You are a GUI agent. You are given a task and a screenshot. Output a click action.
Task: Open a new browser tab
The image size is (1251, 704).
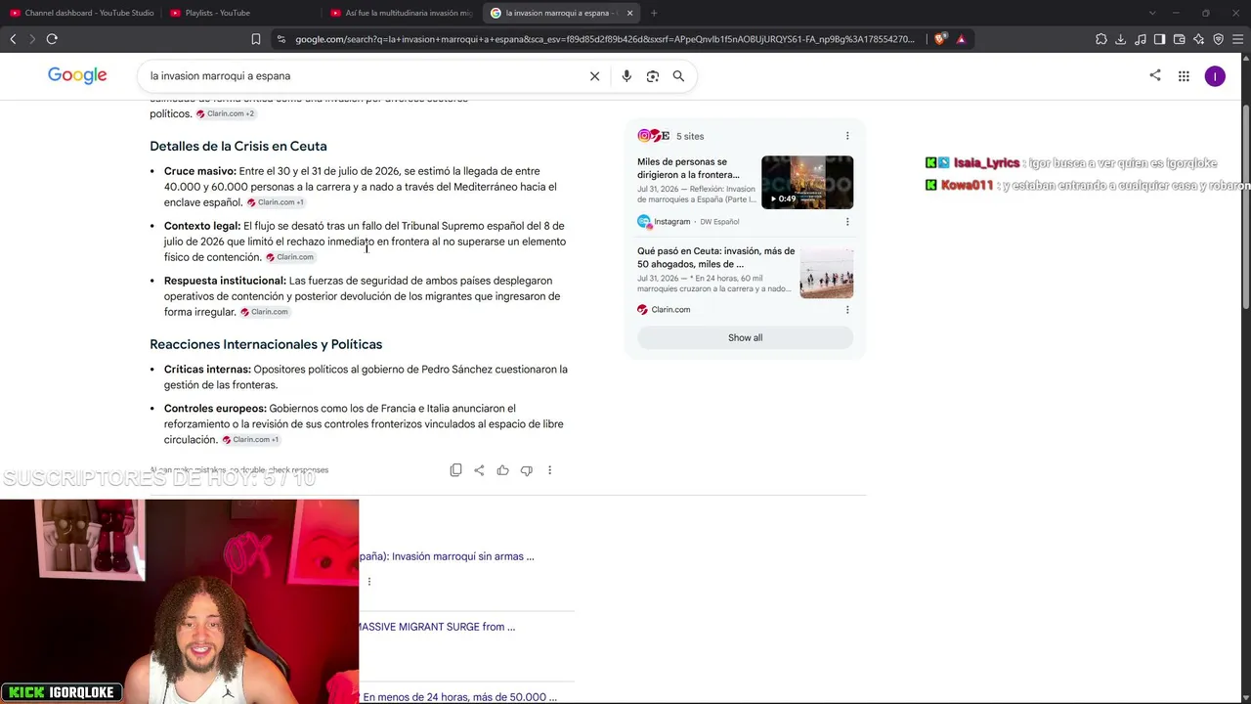(654, 13)
